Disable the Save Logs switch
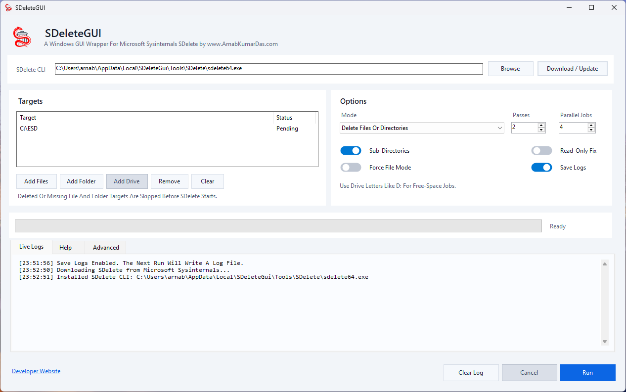 click(x=541, y=168)
